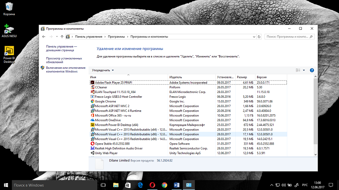Open the Action Center notification icon
The image size is (339, 190).
[x=331, y=185]
